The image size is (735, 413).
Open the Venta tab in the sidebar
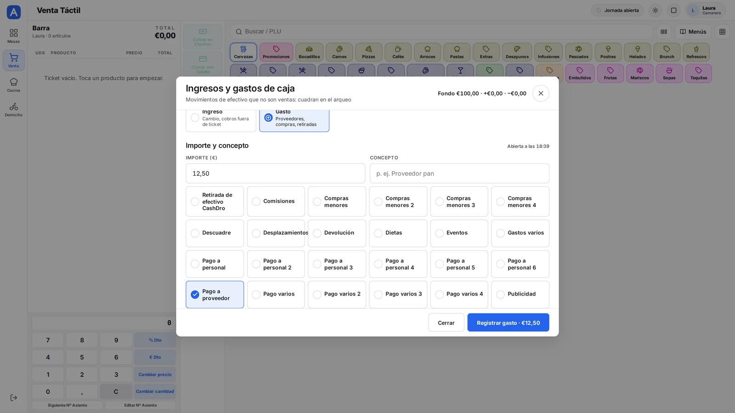[13, 60]
